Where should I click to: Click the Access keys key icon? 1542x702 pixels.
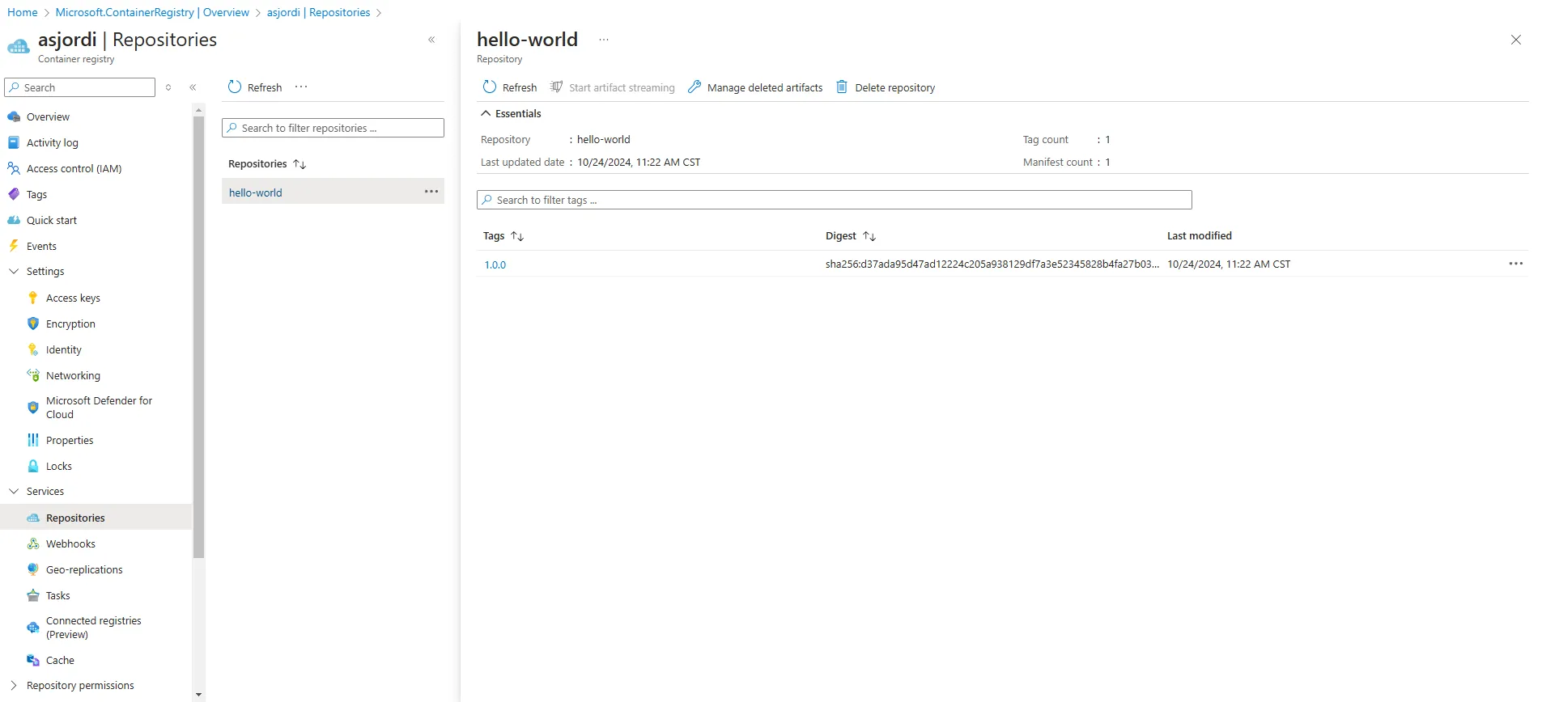[33, 298]
